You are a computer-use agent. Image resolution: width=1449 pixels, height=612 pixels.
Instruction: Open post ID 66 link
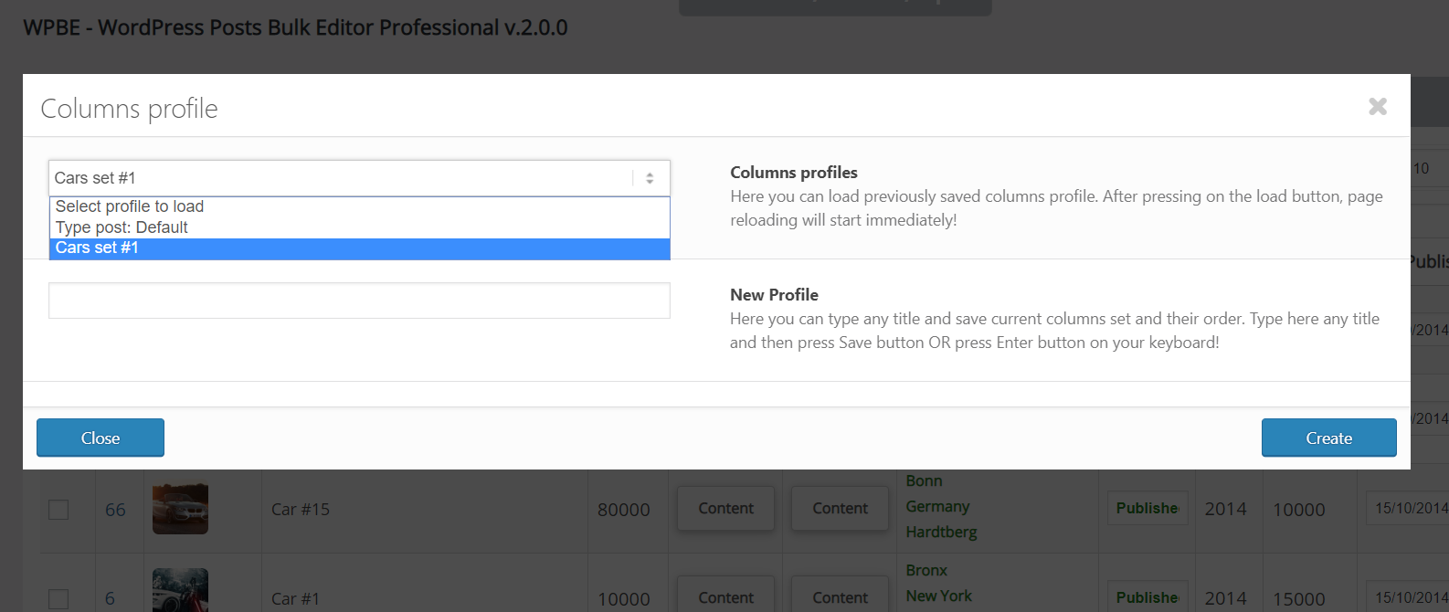click(115, 510)
